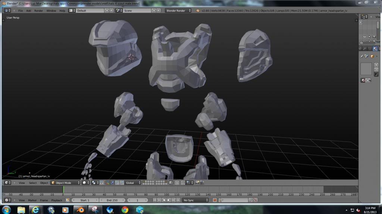Click the green current frame marker

63,189
